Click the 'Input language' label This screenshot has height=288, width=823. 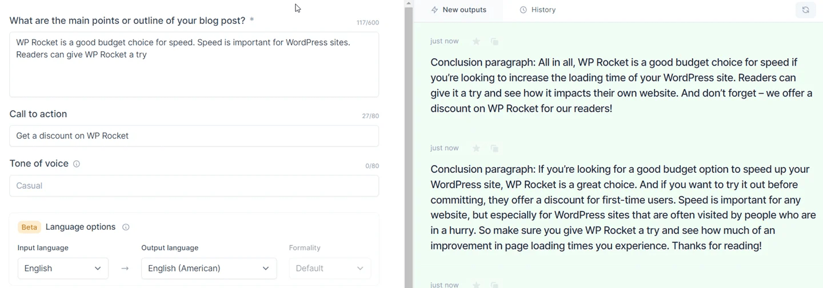click(x=43, y=248)
